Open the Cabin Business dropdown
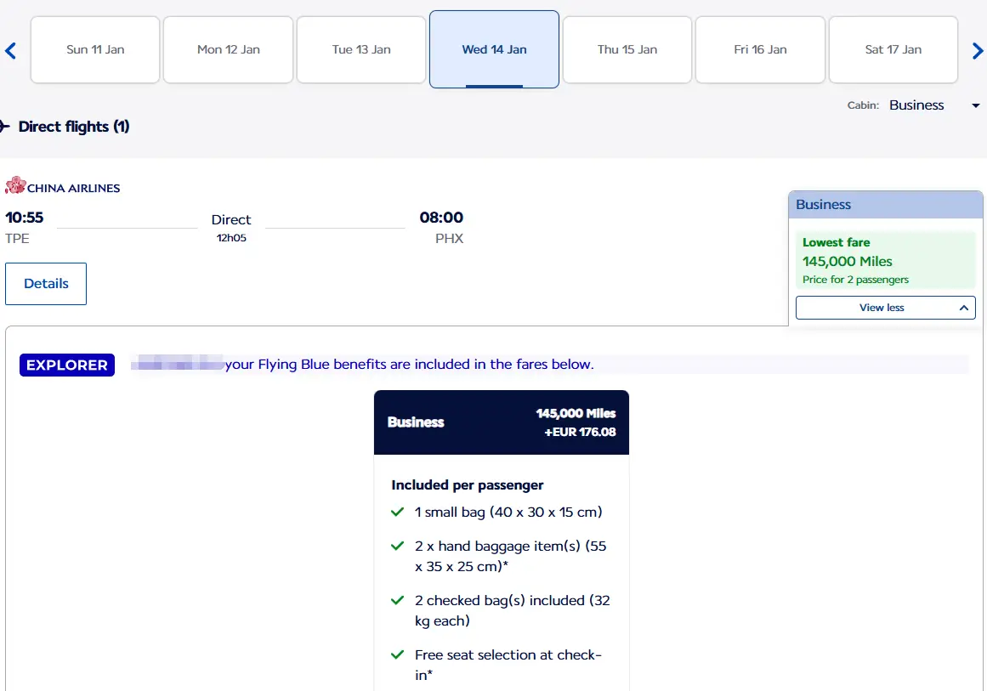987x691 pixels. (934, 105)
